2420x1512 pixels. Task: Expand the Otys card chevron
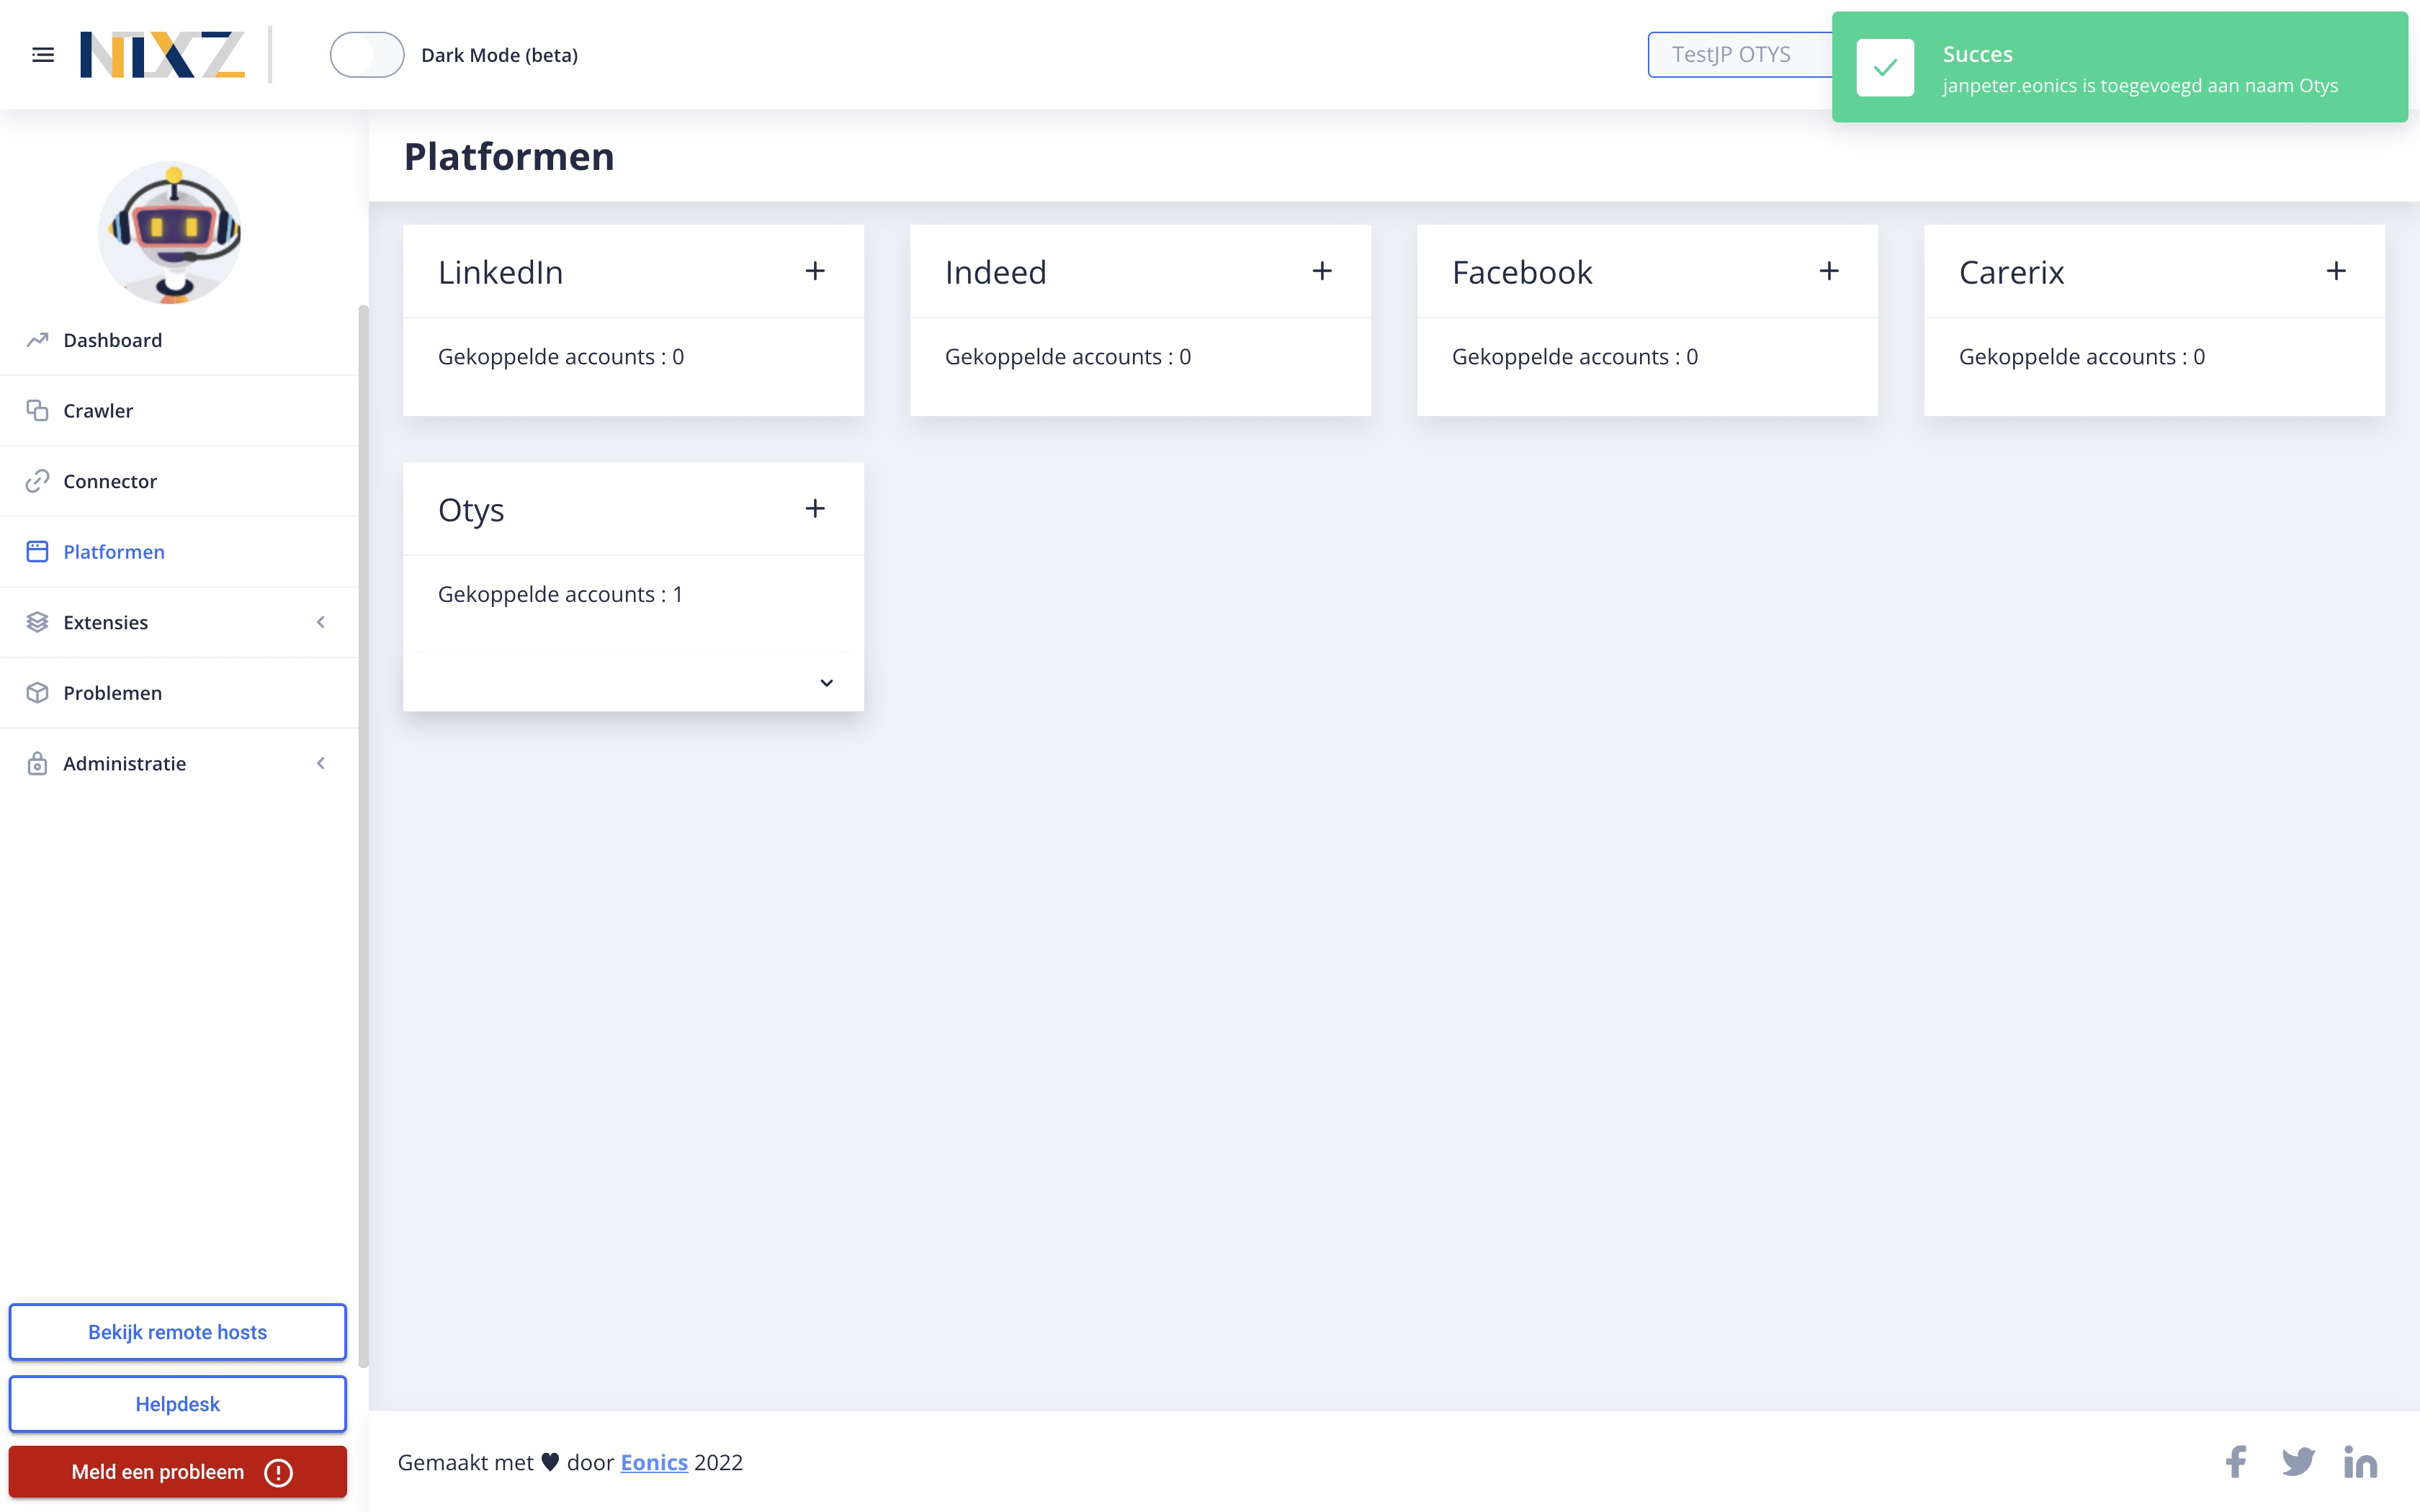click(827, 683)
